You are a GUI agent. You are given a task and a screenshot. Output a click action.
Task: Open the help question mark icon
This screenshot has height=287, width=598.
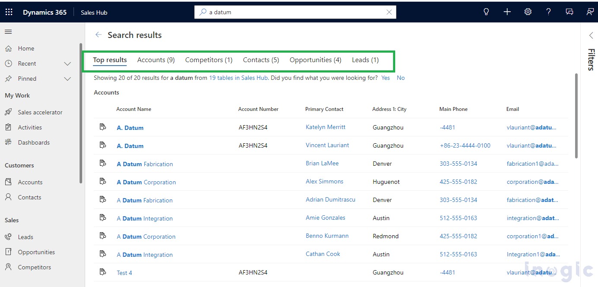coord(549,12)
